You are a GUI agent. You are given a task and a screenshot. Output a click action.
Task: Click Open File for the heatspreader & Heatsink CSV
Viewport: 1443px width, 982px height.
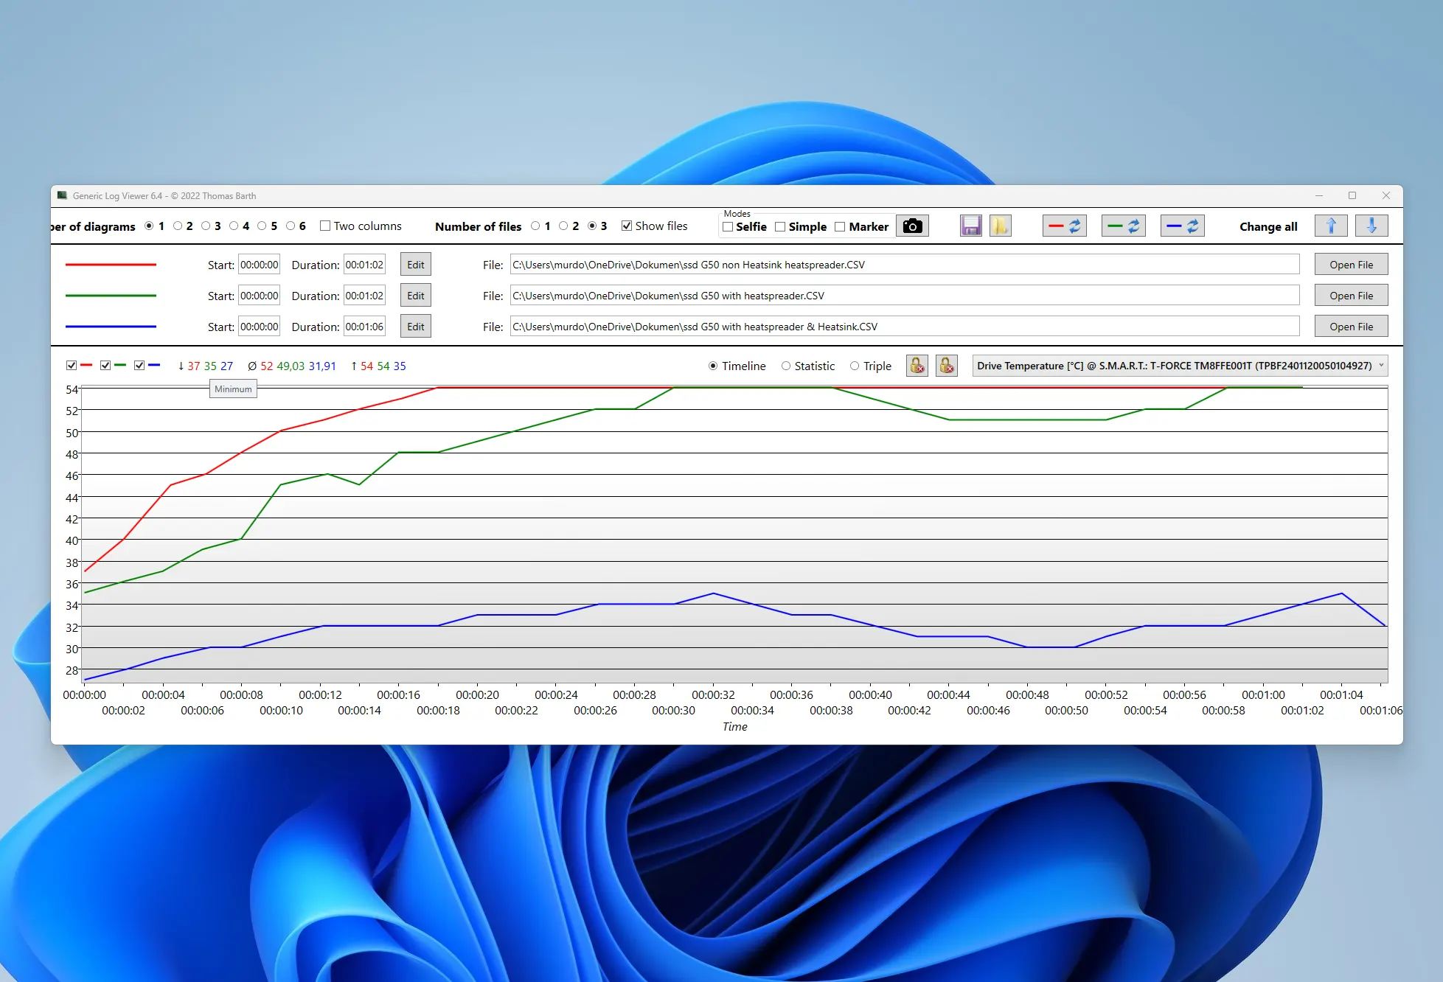tap(1351, 327)
